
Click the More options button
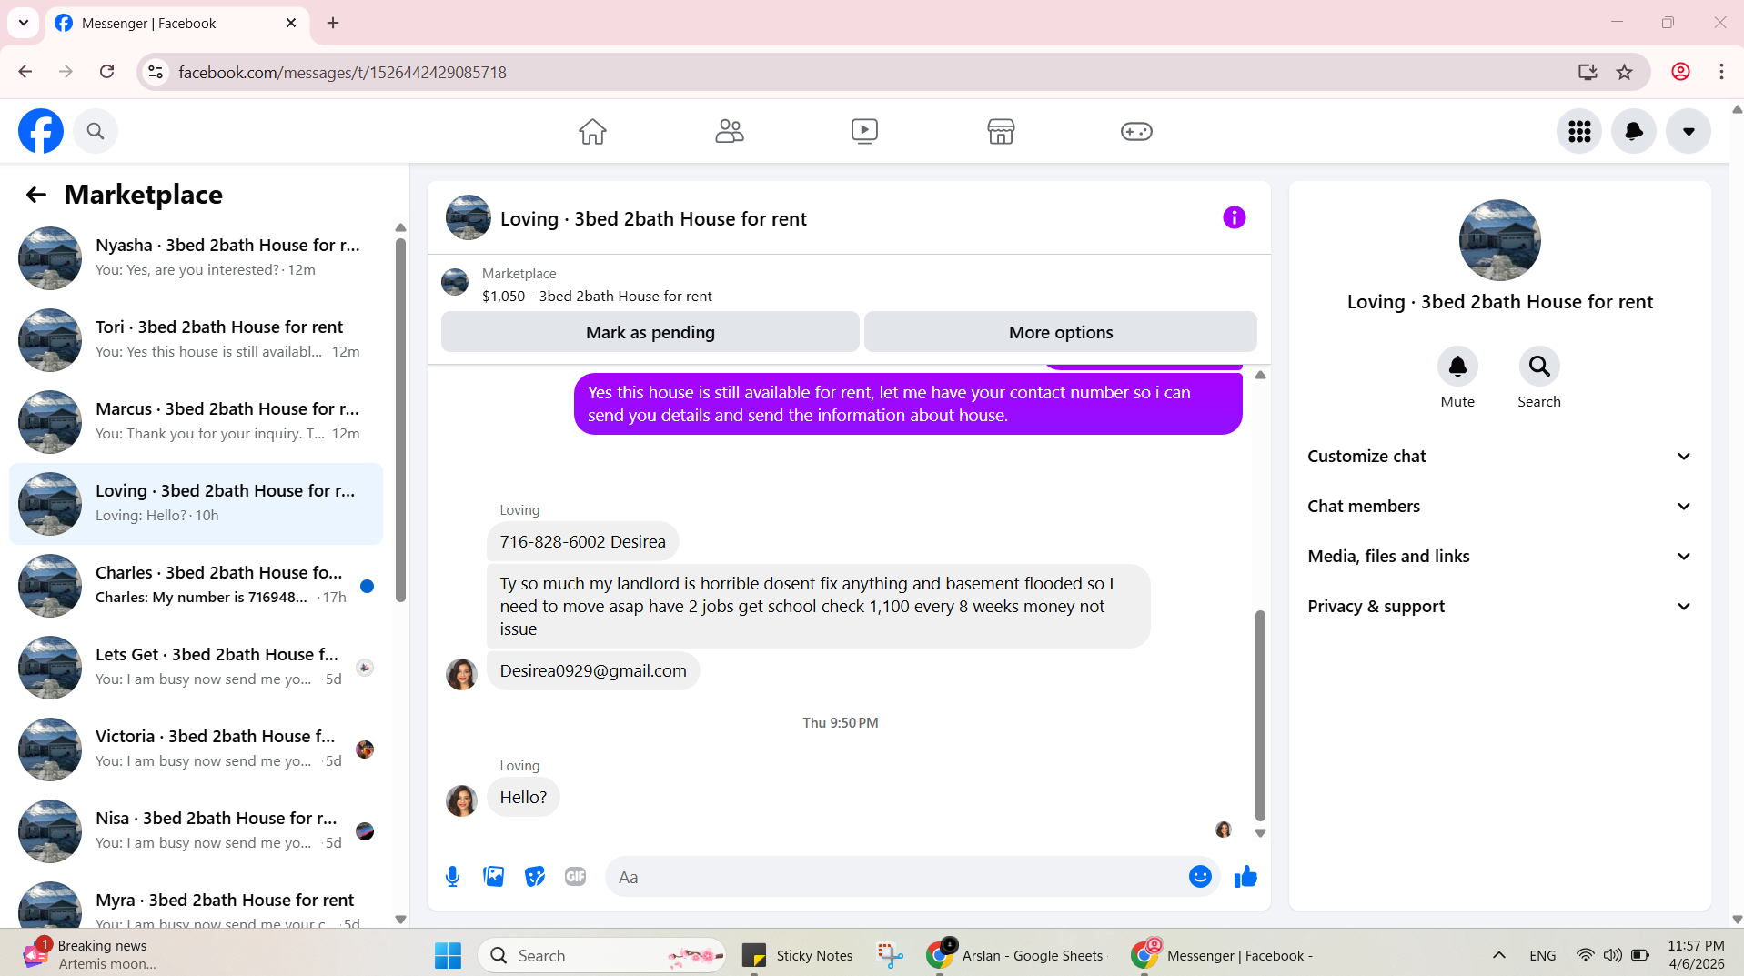1061,332
